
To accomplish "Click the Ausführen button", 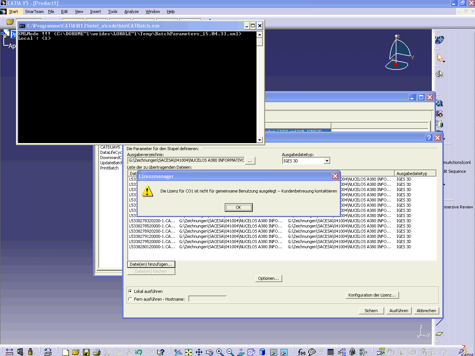I will 399,311.
